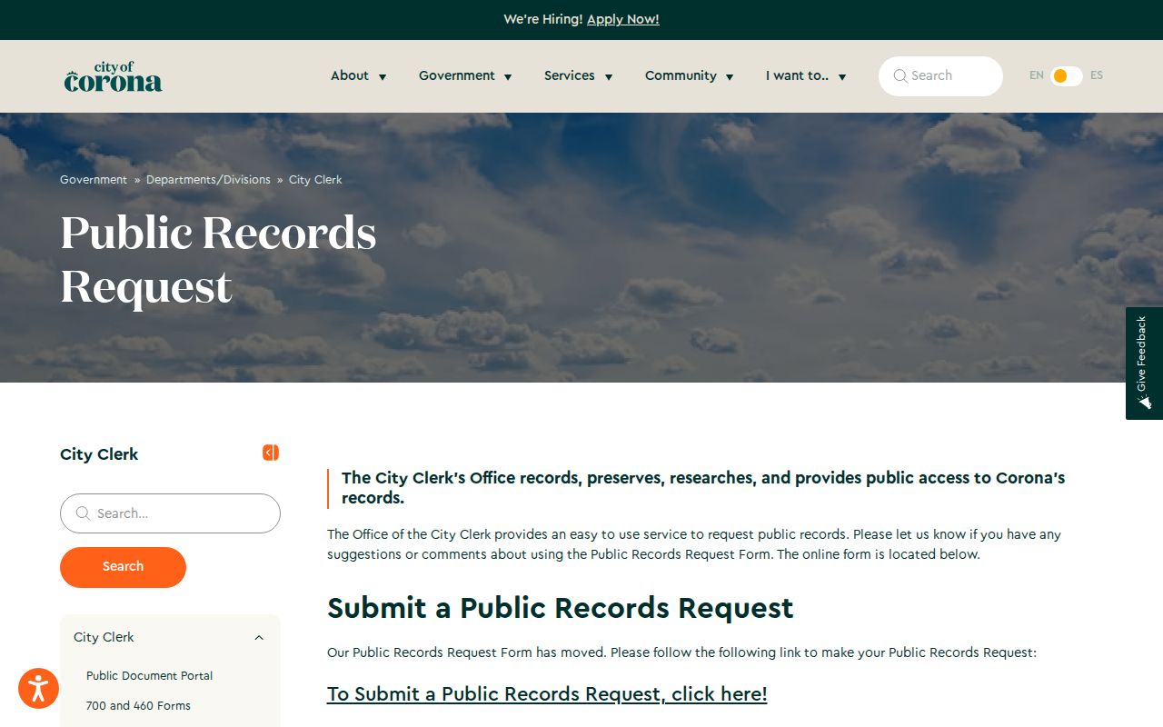Click the magnifier icon in sidebar search

pyautogui.click(x=83, y=513)
